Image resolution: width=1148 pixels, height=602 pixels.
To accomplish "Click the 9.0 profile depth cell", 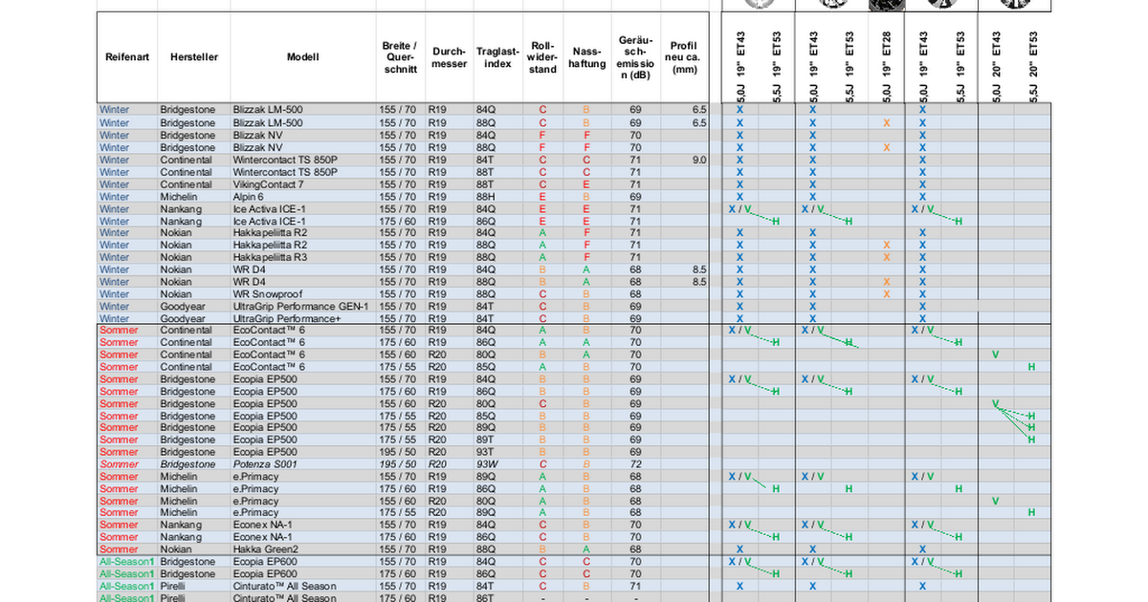I will [699, 160].
